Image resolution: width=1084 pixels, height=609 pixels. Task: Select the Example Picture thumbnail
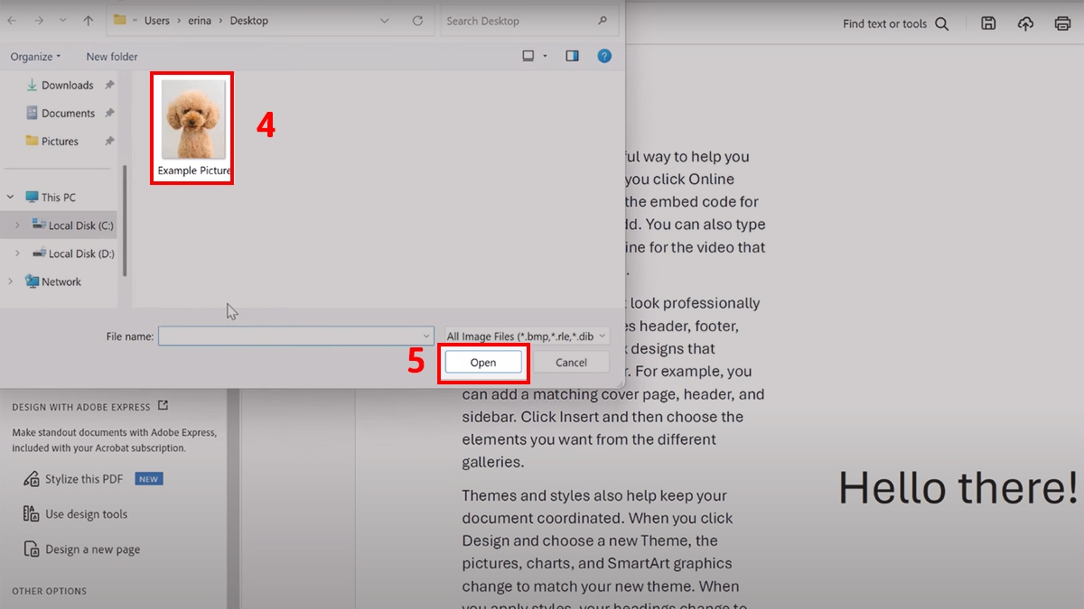point(193,128)
